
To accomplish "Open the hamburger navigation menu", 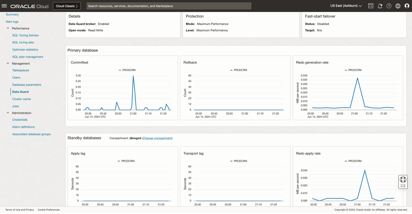I will 4,6.
